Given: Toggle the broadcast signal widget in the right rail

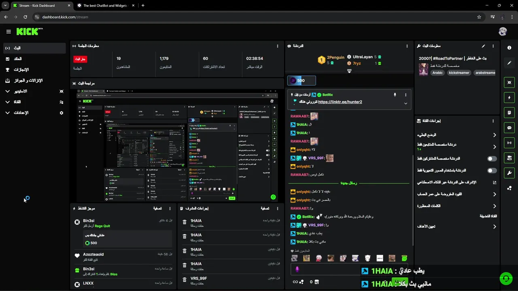Looking at the screenshot, I should tap(509, 143).
